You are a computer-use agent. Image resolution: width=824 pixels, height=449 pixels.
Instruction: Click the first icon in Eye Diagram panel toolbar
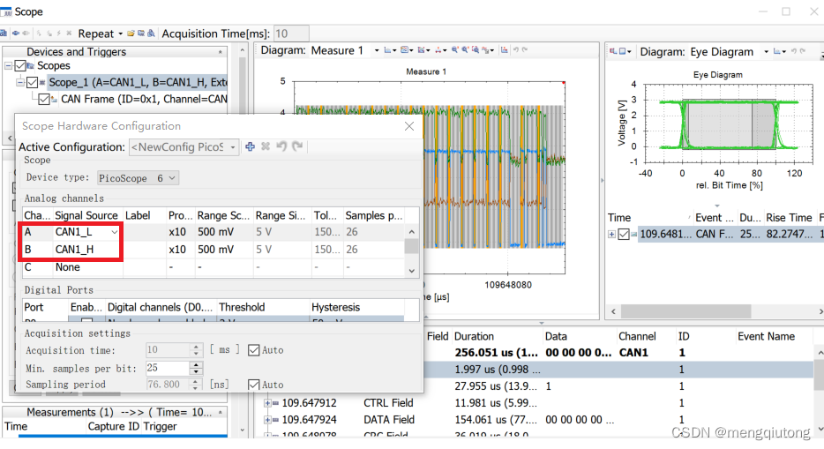coord(613,51)
